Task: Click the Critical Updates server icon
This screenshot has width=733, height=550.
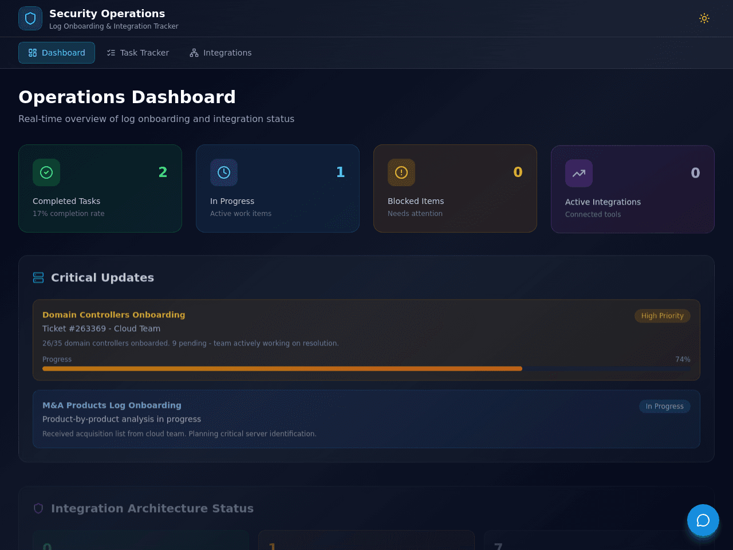Action: pyautogui.click(x=38, y=278)
